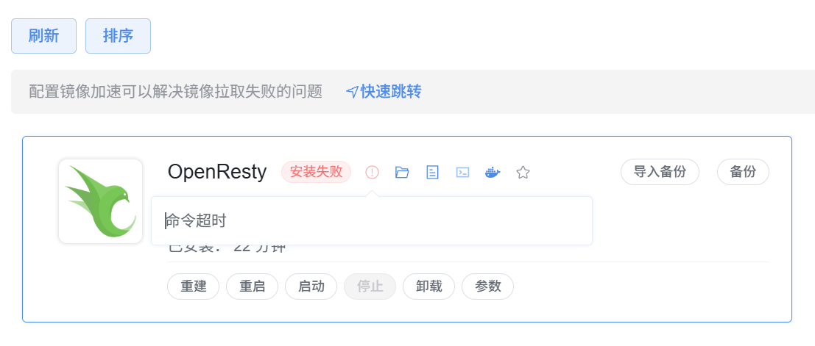Click the 排序 sort button
The width and height of the screenshot is (815, 346).
[118, 36]
